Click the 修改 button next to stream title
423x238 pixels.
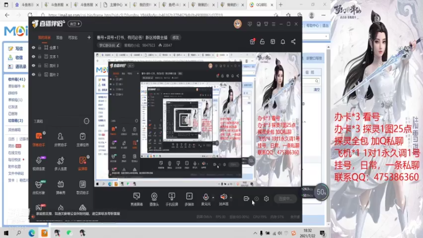pyautogui.click(x=176, y=38)
